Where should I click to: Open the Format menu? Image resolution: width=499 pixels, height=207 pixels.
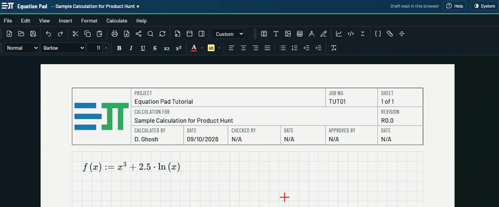(89, 21)
